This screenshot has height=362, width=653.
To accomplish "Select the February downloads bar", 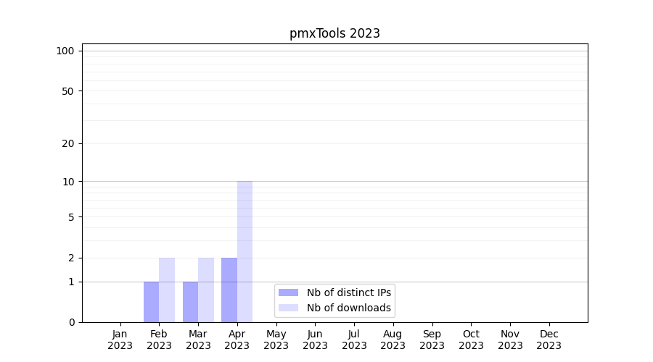I will click(167, 290).
